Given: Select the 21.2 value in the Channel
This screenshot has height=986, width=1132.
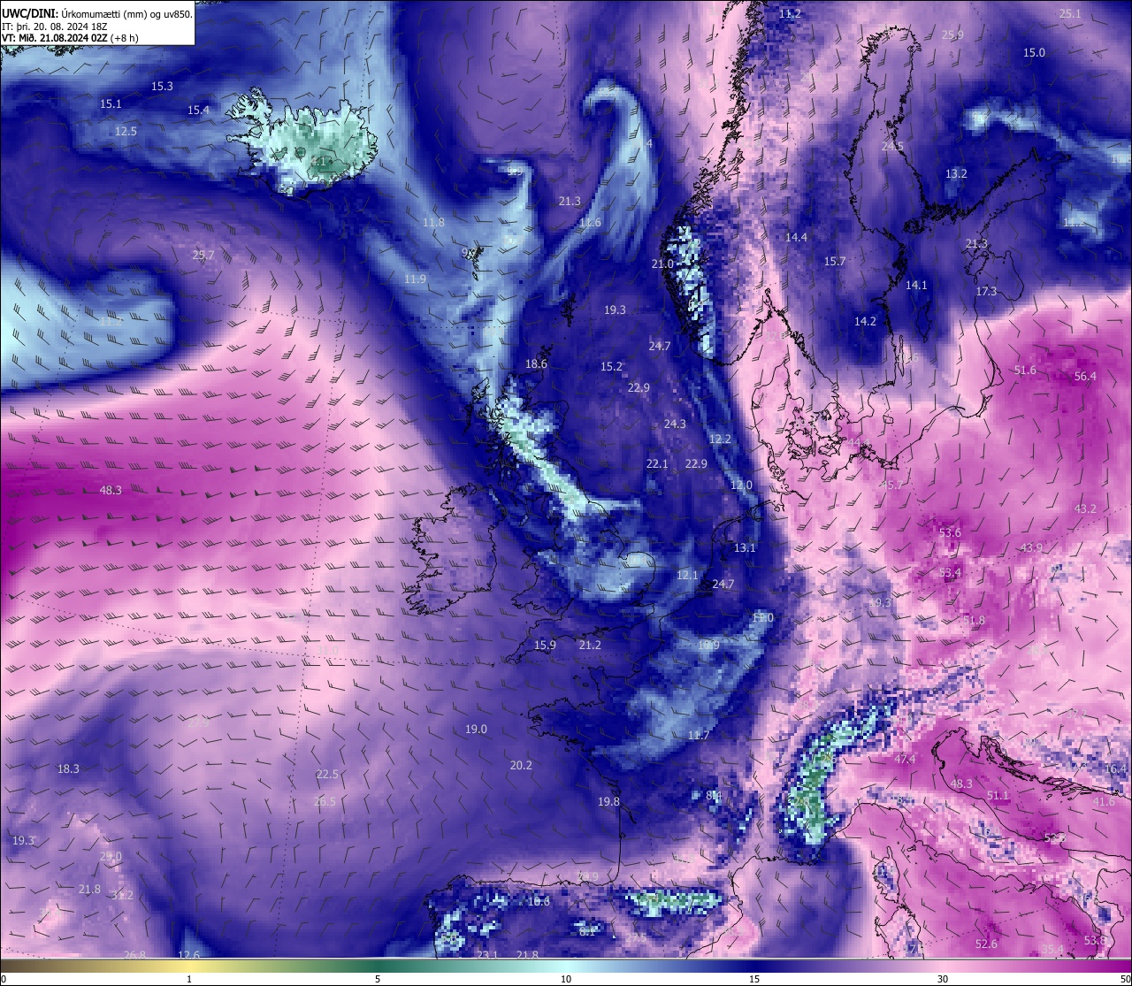Looking at the screenshot, I should click(590, 646).
